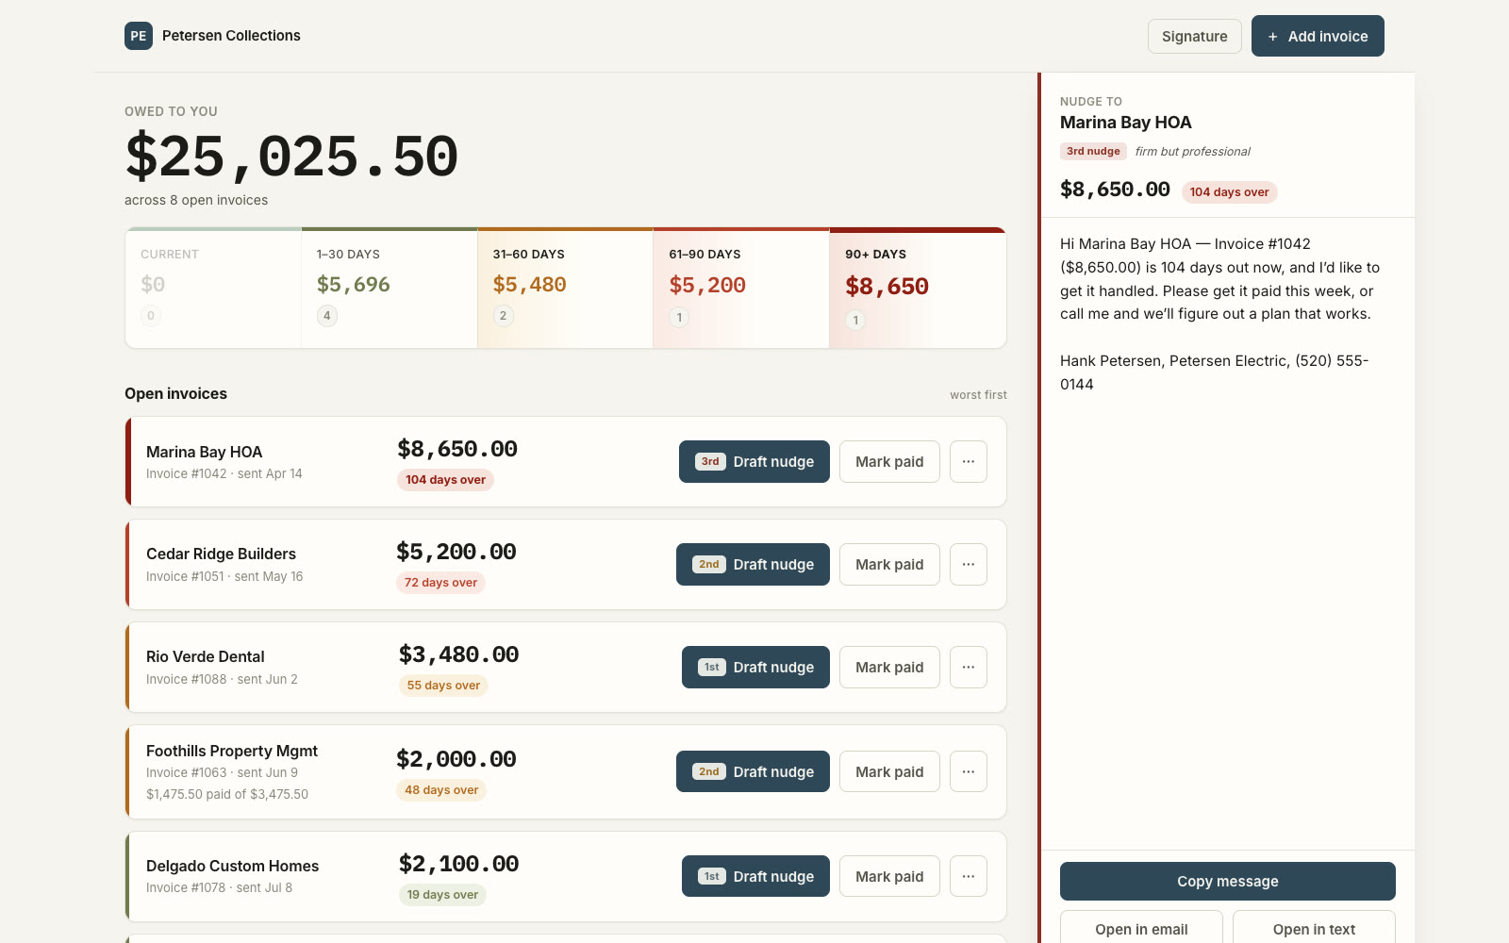Draft 1st nudge for Rio Verde Dental

755,668
